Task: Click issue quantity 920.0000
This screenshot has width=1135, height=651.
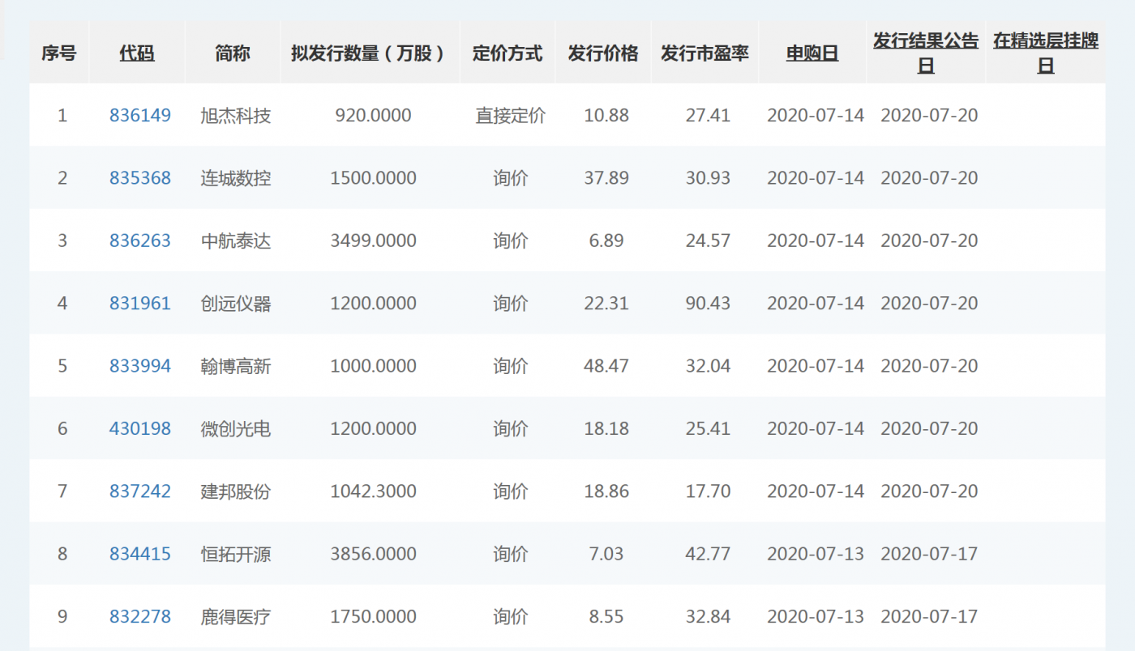Action: pyautogui.click(x=373, y=115)
